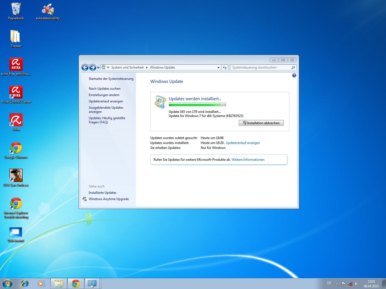This screenshot has height=289, width=386.
Task: Click the Windows Update breadcrumb
Action: point(162,67)
